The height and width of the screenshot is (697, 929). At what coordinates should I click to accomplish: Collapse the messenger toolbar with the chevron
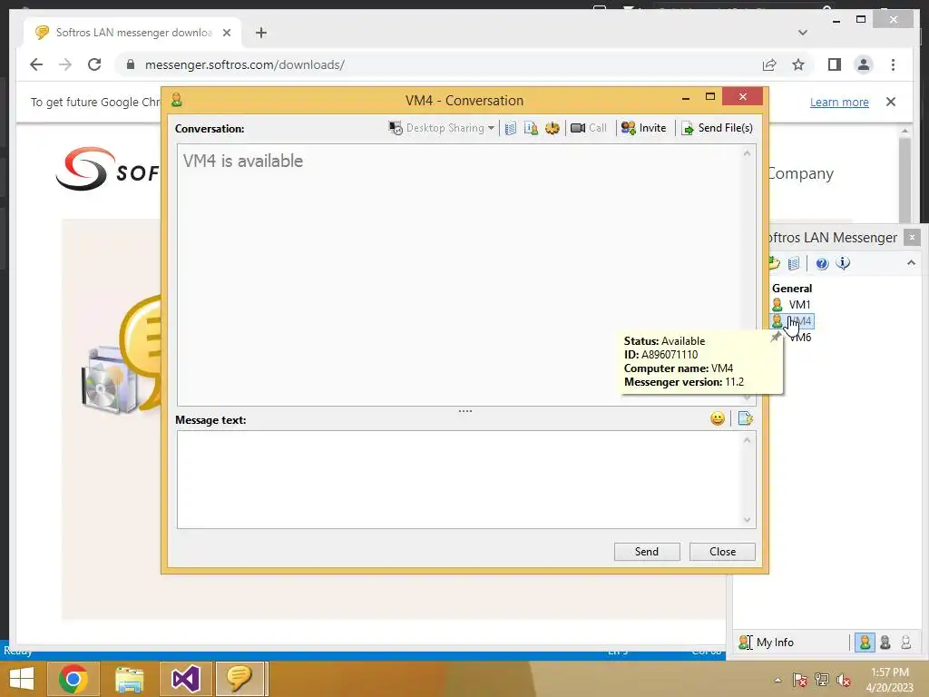(911, 262)
